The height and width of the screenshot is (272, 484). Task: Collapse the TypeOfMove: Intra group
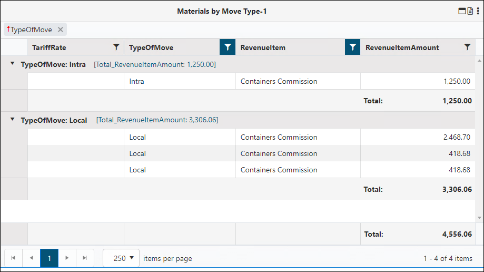[x=12, y=64]
